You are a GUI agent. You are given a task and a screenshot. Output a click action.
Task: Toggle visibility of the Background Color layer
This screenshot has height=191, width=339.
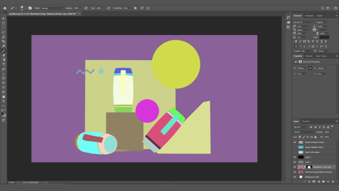[295, 177]
